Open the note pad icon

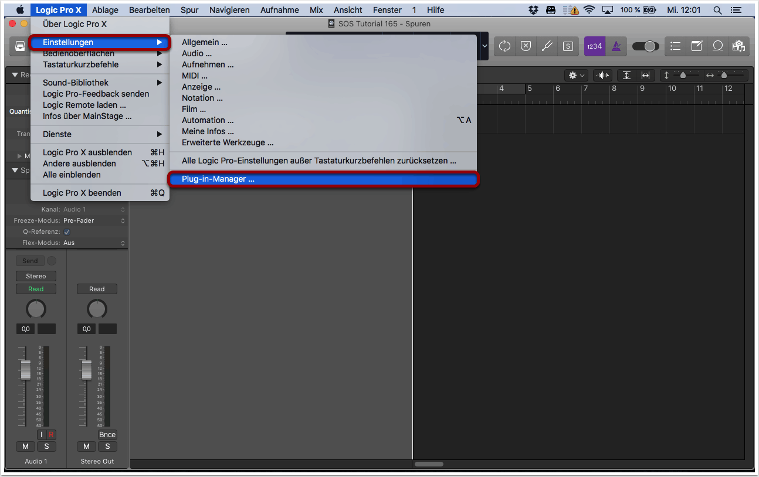(697, 46)
